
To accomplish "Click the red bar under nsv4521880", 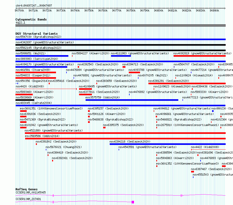I will (125, 133).
